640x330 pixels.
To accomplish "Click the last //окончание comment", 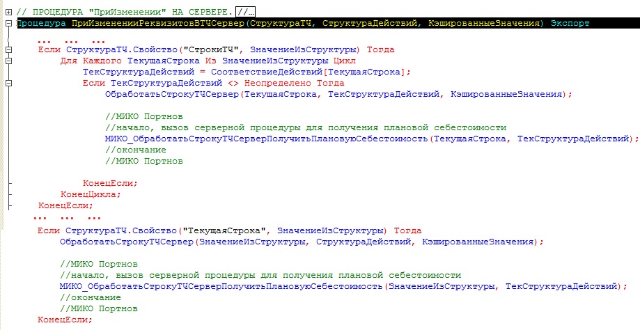I will [x=87, y=297].
